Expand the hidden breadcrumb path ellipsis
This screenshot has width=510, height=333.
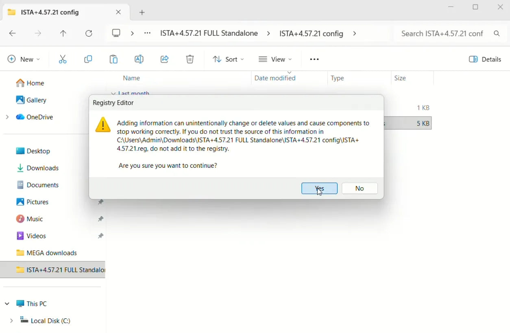148,33
